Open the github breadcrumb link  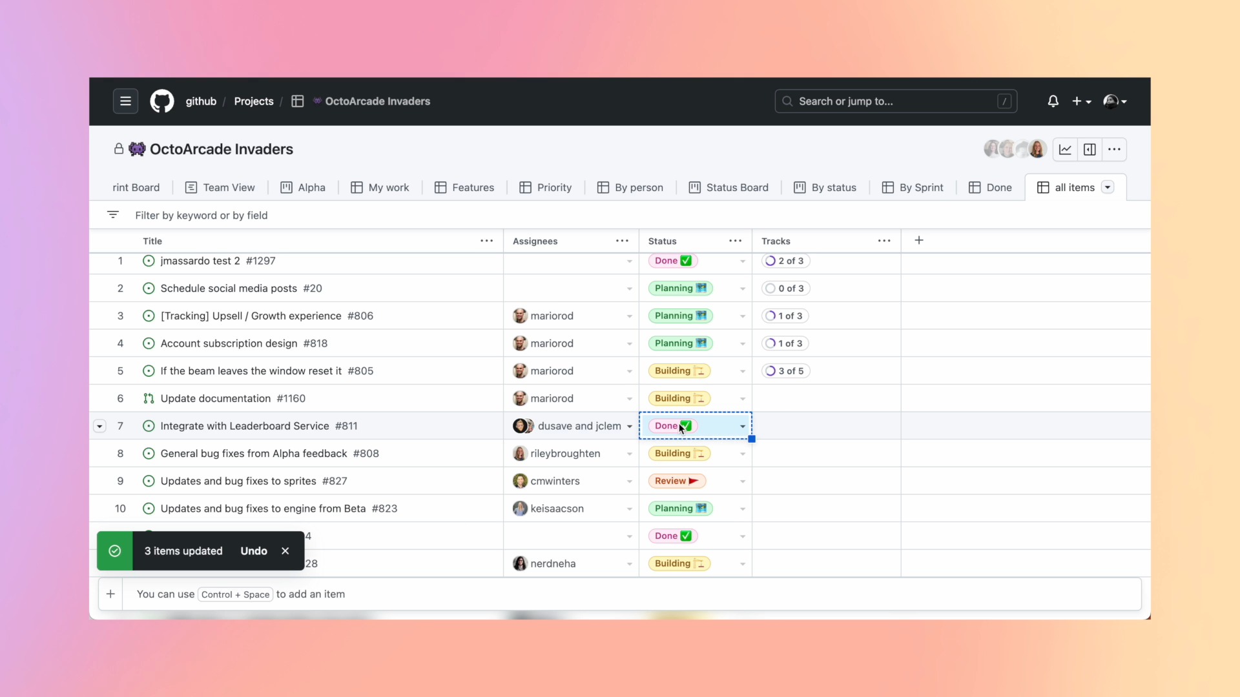tap(201, 101)
